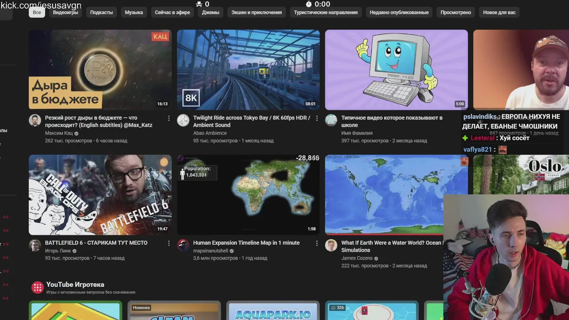The image size is (569, 320).
Task: Open Human Expansion Timeline Map title
Action: point(246,243)
